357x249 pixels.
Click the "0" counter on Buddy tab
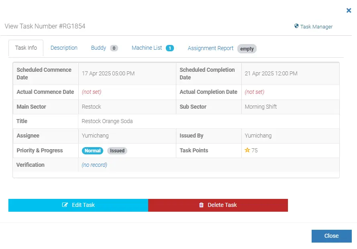pyautogui.click(x=114, y=48)
